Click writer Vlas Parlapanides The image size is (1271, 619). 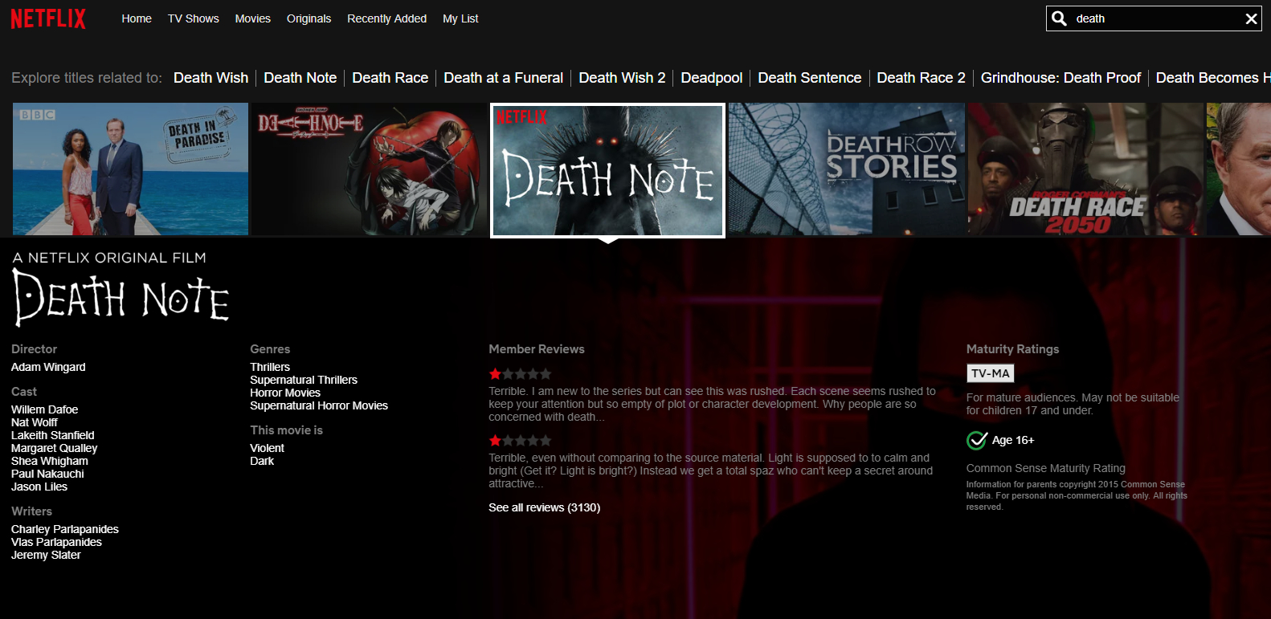click(x=56, y=542)
